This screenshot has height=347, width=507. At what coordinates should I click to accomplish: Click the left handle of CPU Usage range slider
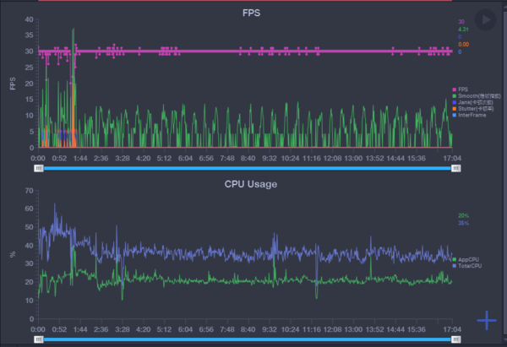(x=39, y=339)
